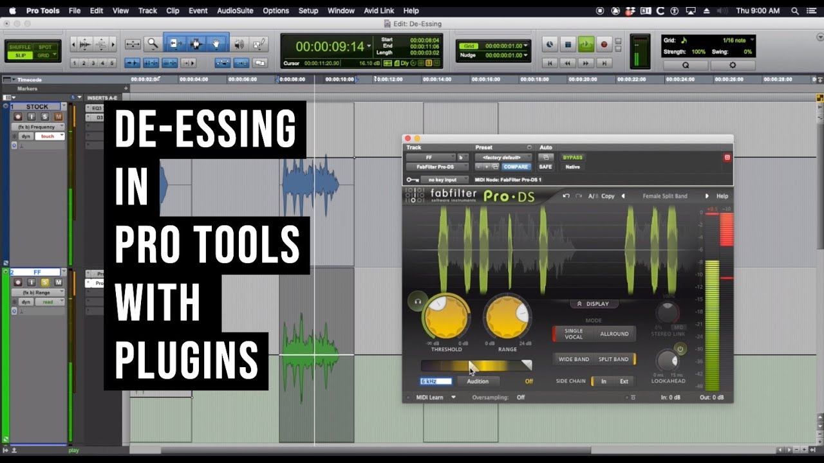Open the MIDI Learn dropdown arrow
The image size is (824, 463).
pyautogui.click(x=453, y=397)
